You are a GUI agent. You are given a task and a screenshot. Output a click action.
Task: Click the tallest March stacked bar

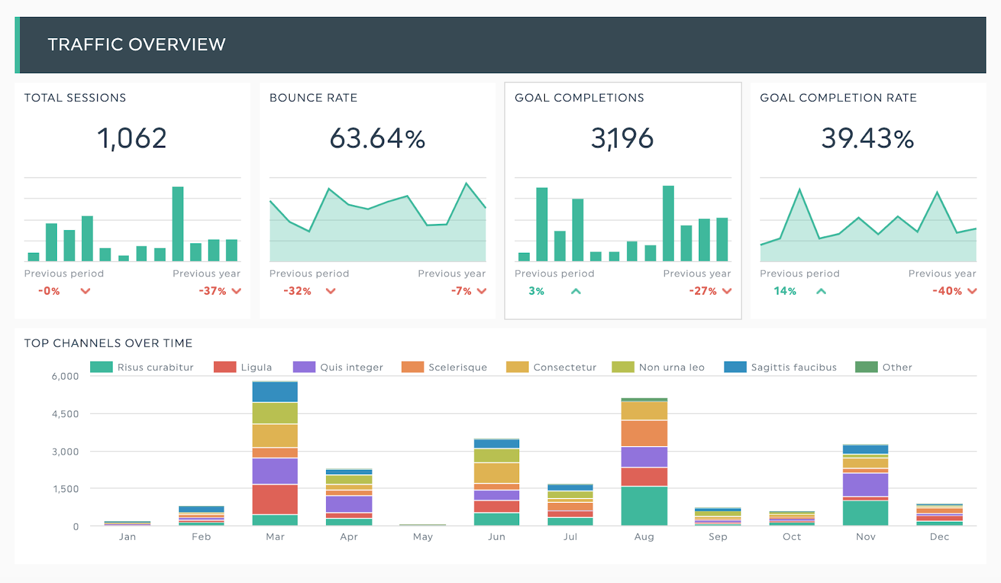click(275, 454)
